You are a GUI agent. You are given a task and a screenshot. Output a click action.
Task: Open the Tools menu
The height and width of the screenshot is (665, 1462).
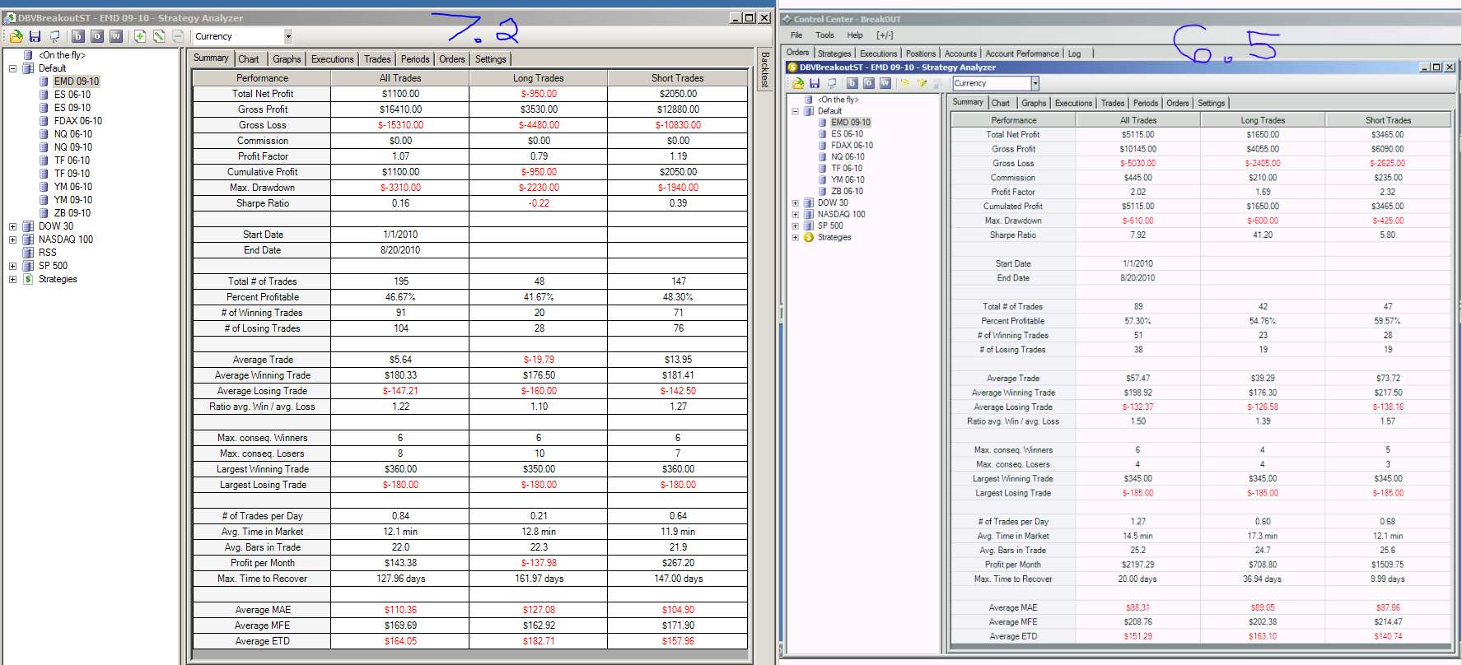coord(824,35)
